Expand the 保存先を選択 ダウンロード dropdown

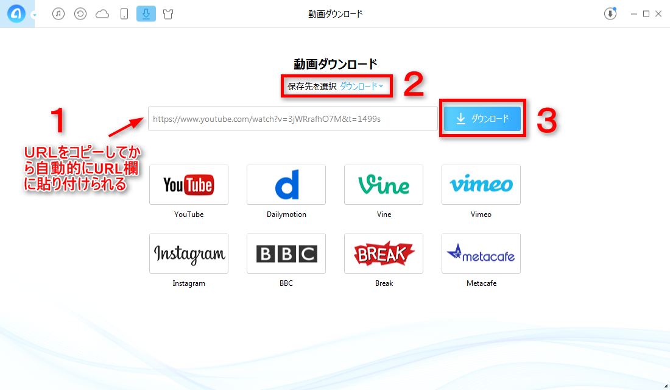[x=361, y=87]
